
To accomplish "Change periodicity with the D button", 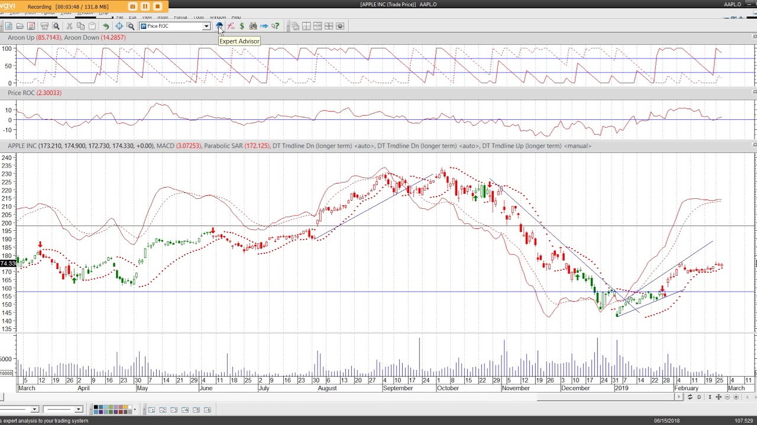I will tap(699, 397).
